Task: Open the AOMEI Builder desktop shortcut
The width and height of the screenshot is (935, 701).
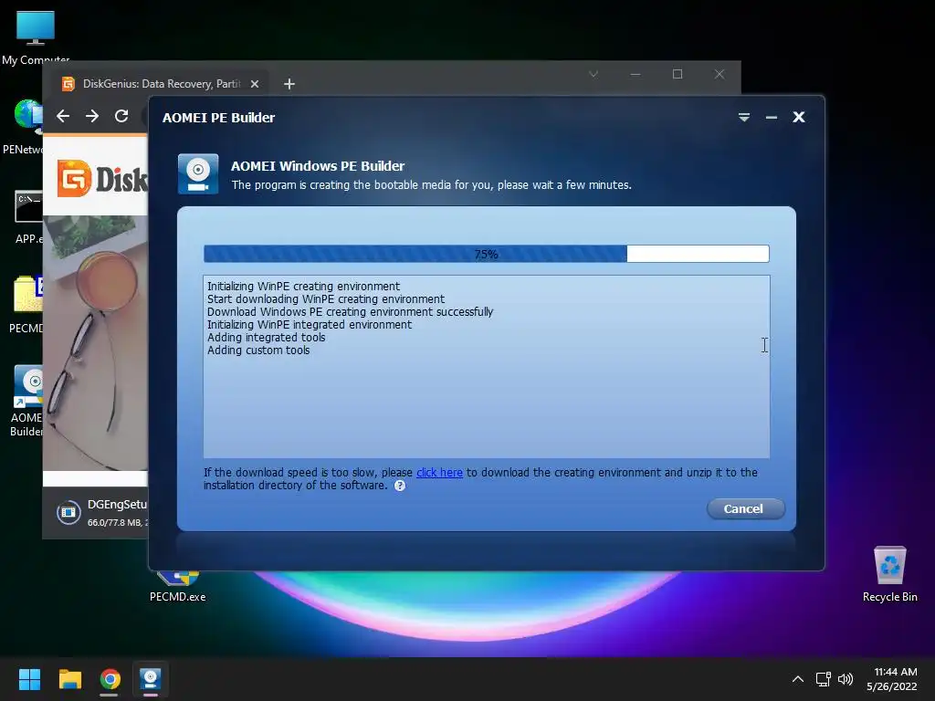Action: 26,401
